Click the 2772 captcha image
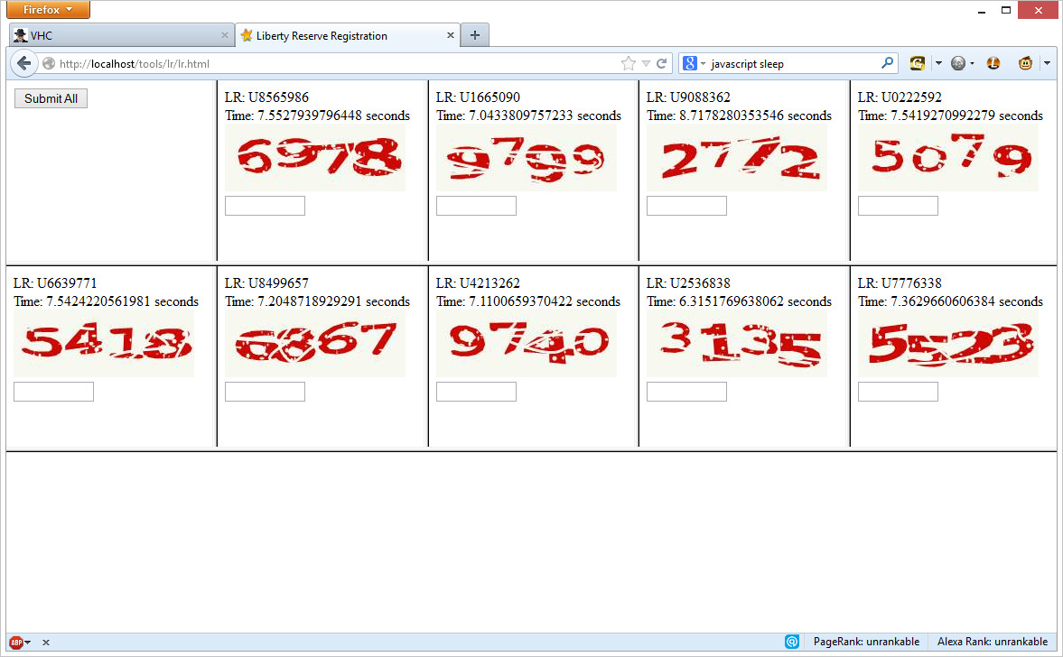This screenshot has width=1063, height=657. click(737, 158)
